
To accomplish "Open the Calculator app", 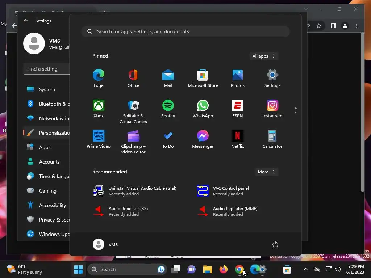I will (x=272, y=139).
